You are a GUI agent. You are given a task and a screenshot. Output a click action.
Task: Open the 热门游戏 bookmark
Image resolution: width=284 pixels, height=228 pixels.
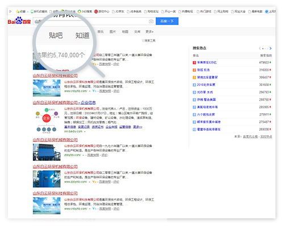coord(204,11)
